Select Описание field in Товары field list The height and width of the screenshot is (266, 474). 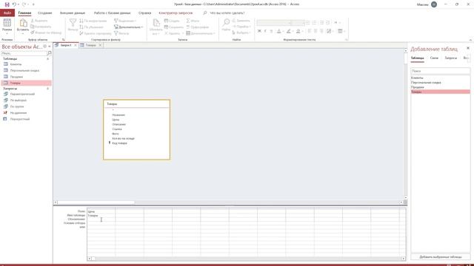point(118,124)
